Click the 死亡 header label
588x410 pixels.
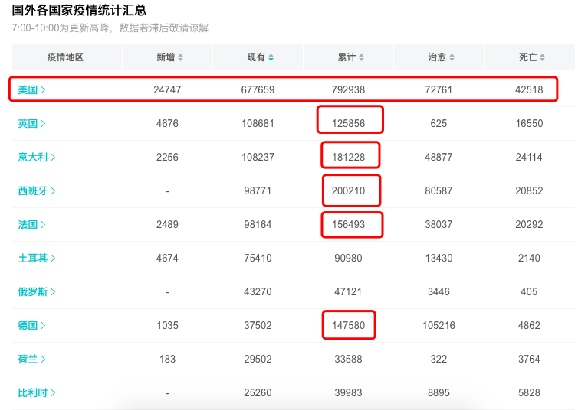527,57
